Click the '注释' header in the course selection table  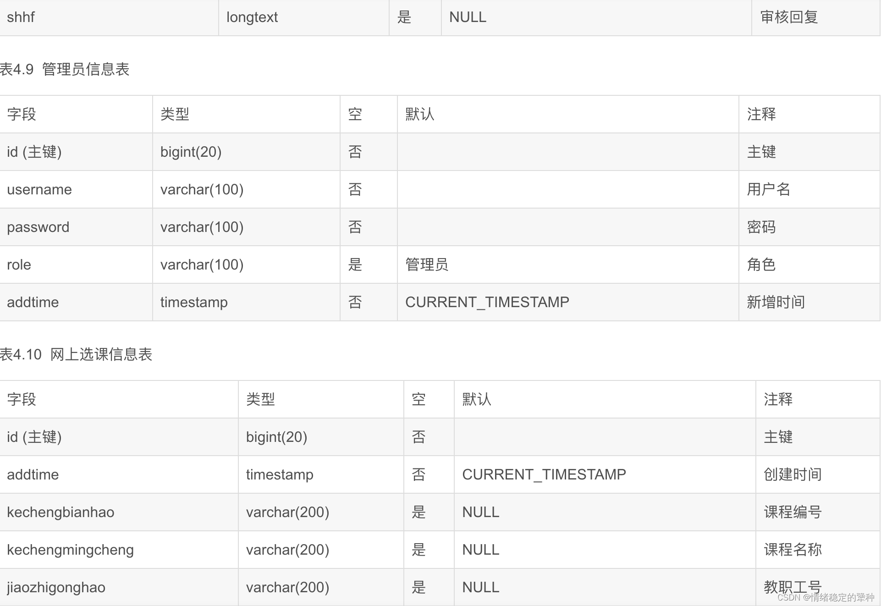click(x=778, y=399)
